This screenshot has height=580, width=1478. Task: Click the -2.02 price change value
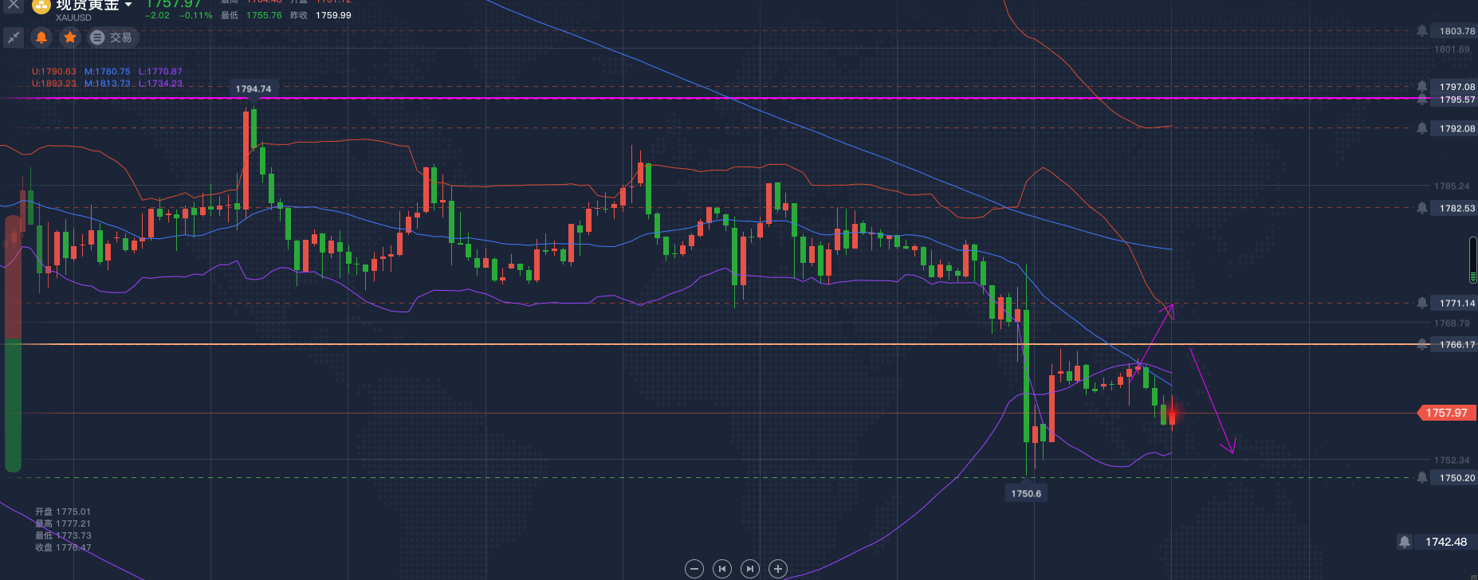pyautogui.click(x=158, y=15)
